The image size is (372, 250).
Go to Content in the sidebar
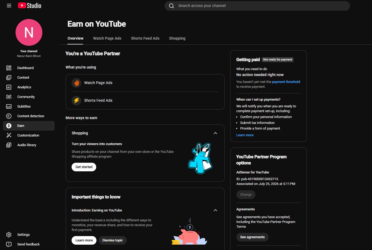(29, 78)
